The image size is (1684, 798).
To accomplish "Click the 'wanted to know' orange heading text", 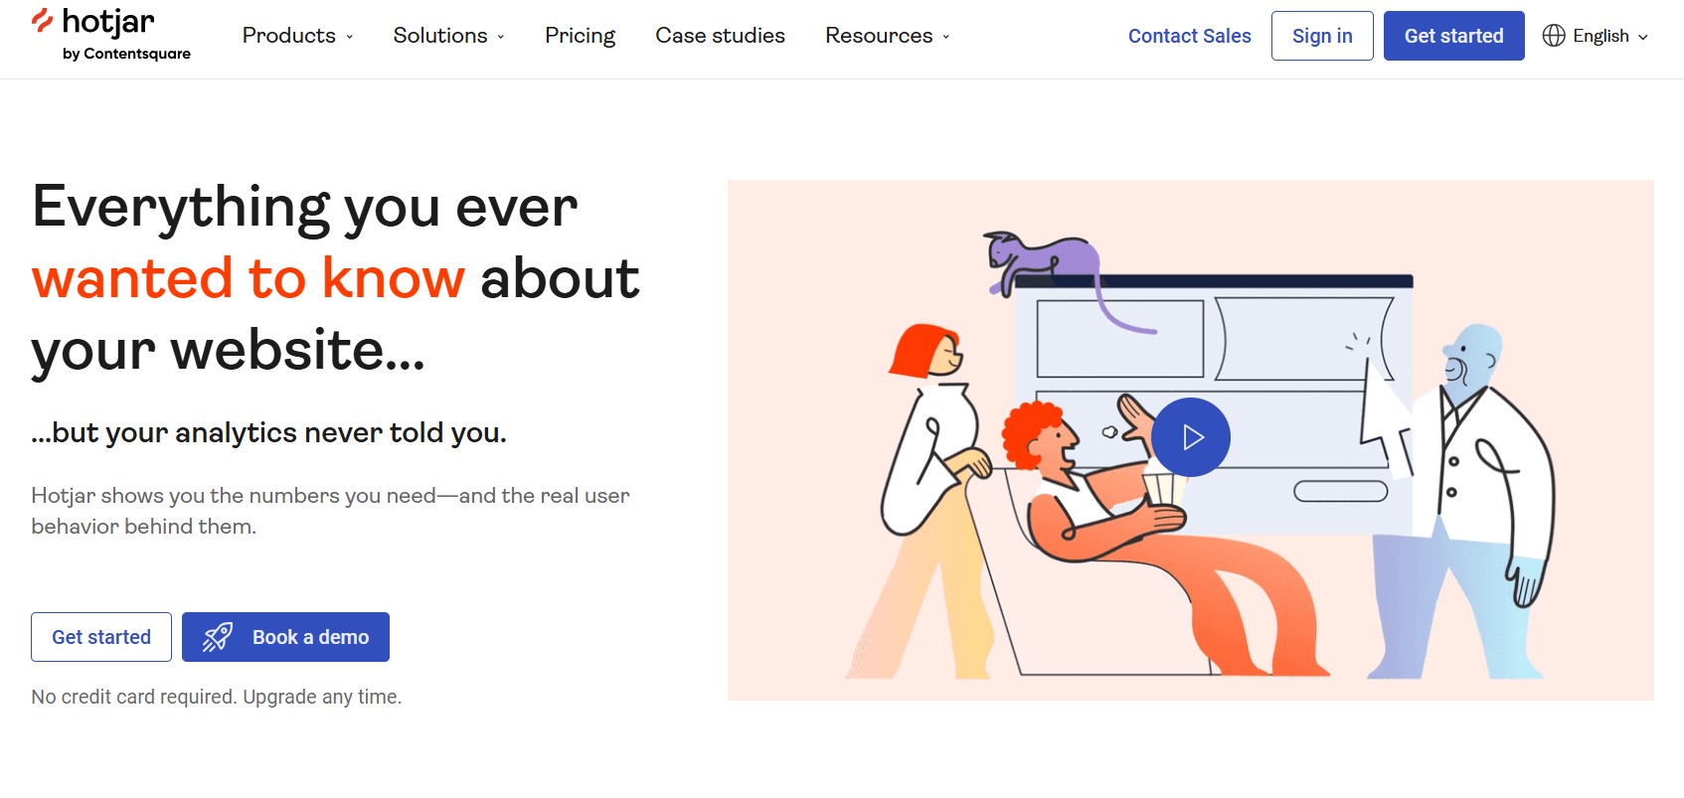I will pyautogui.click(x=249, y=278).
